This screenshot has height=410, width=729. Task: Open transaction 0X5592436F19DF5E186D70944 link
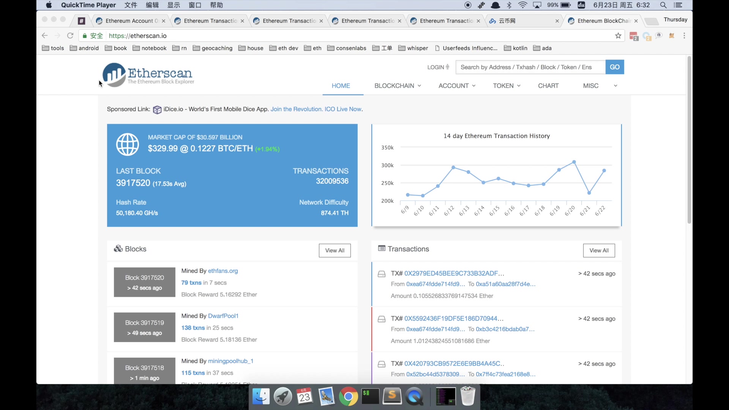[x=454, y=319]
